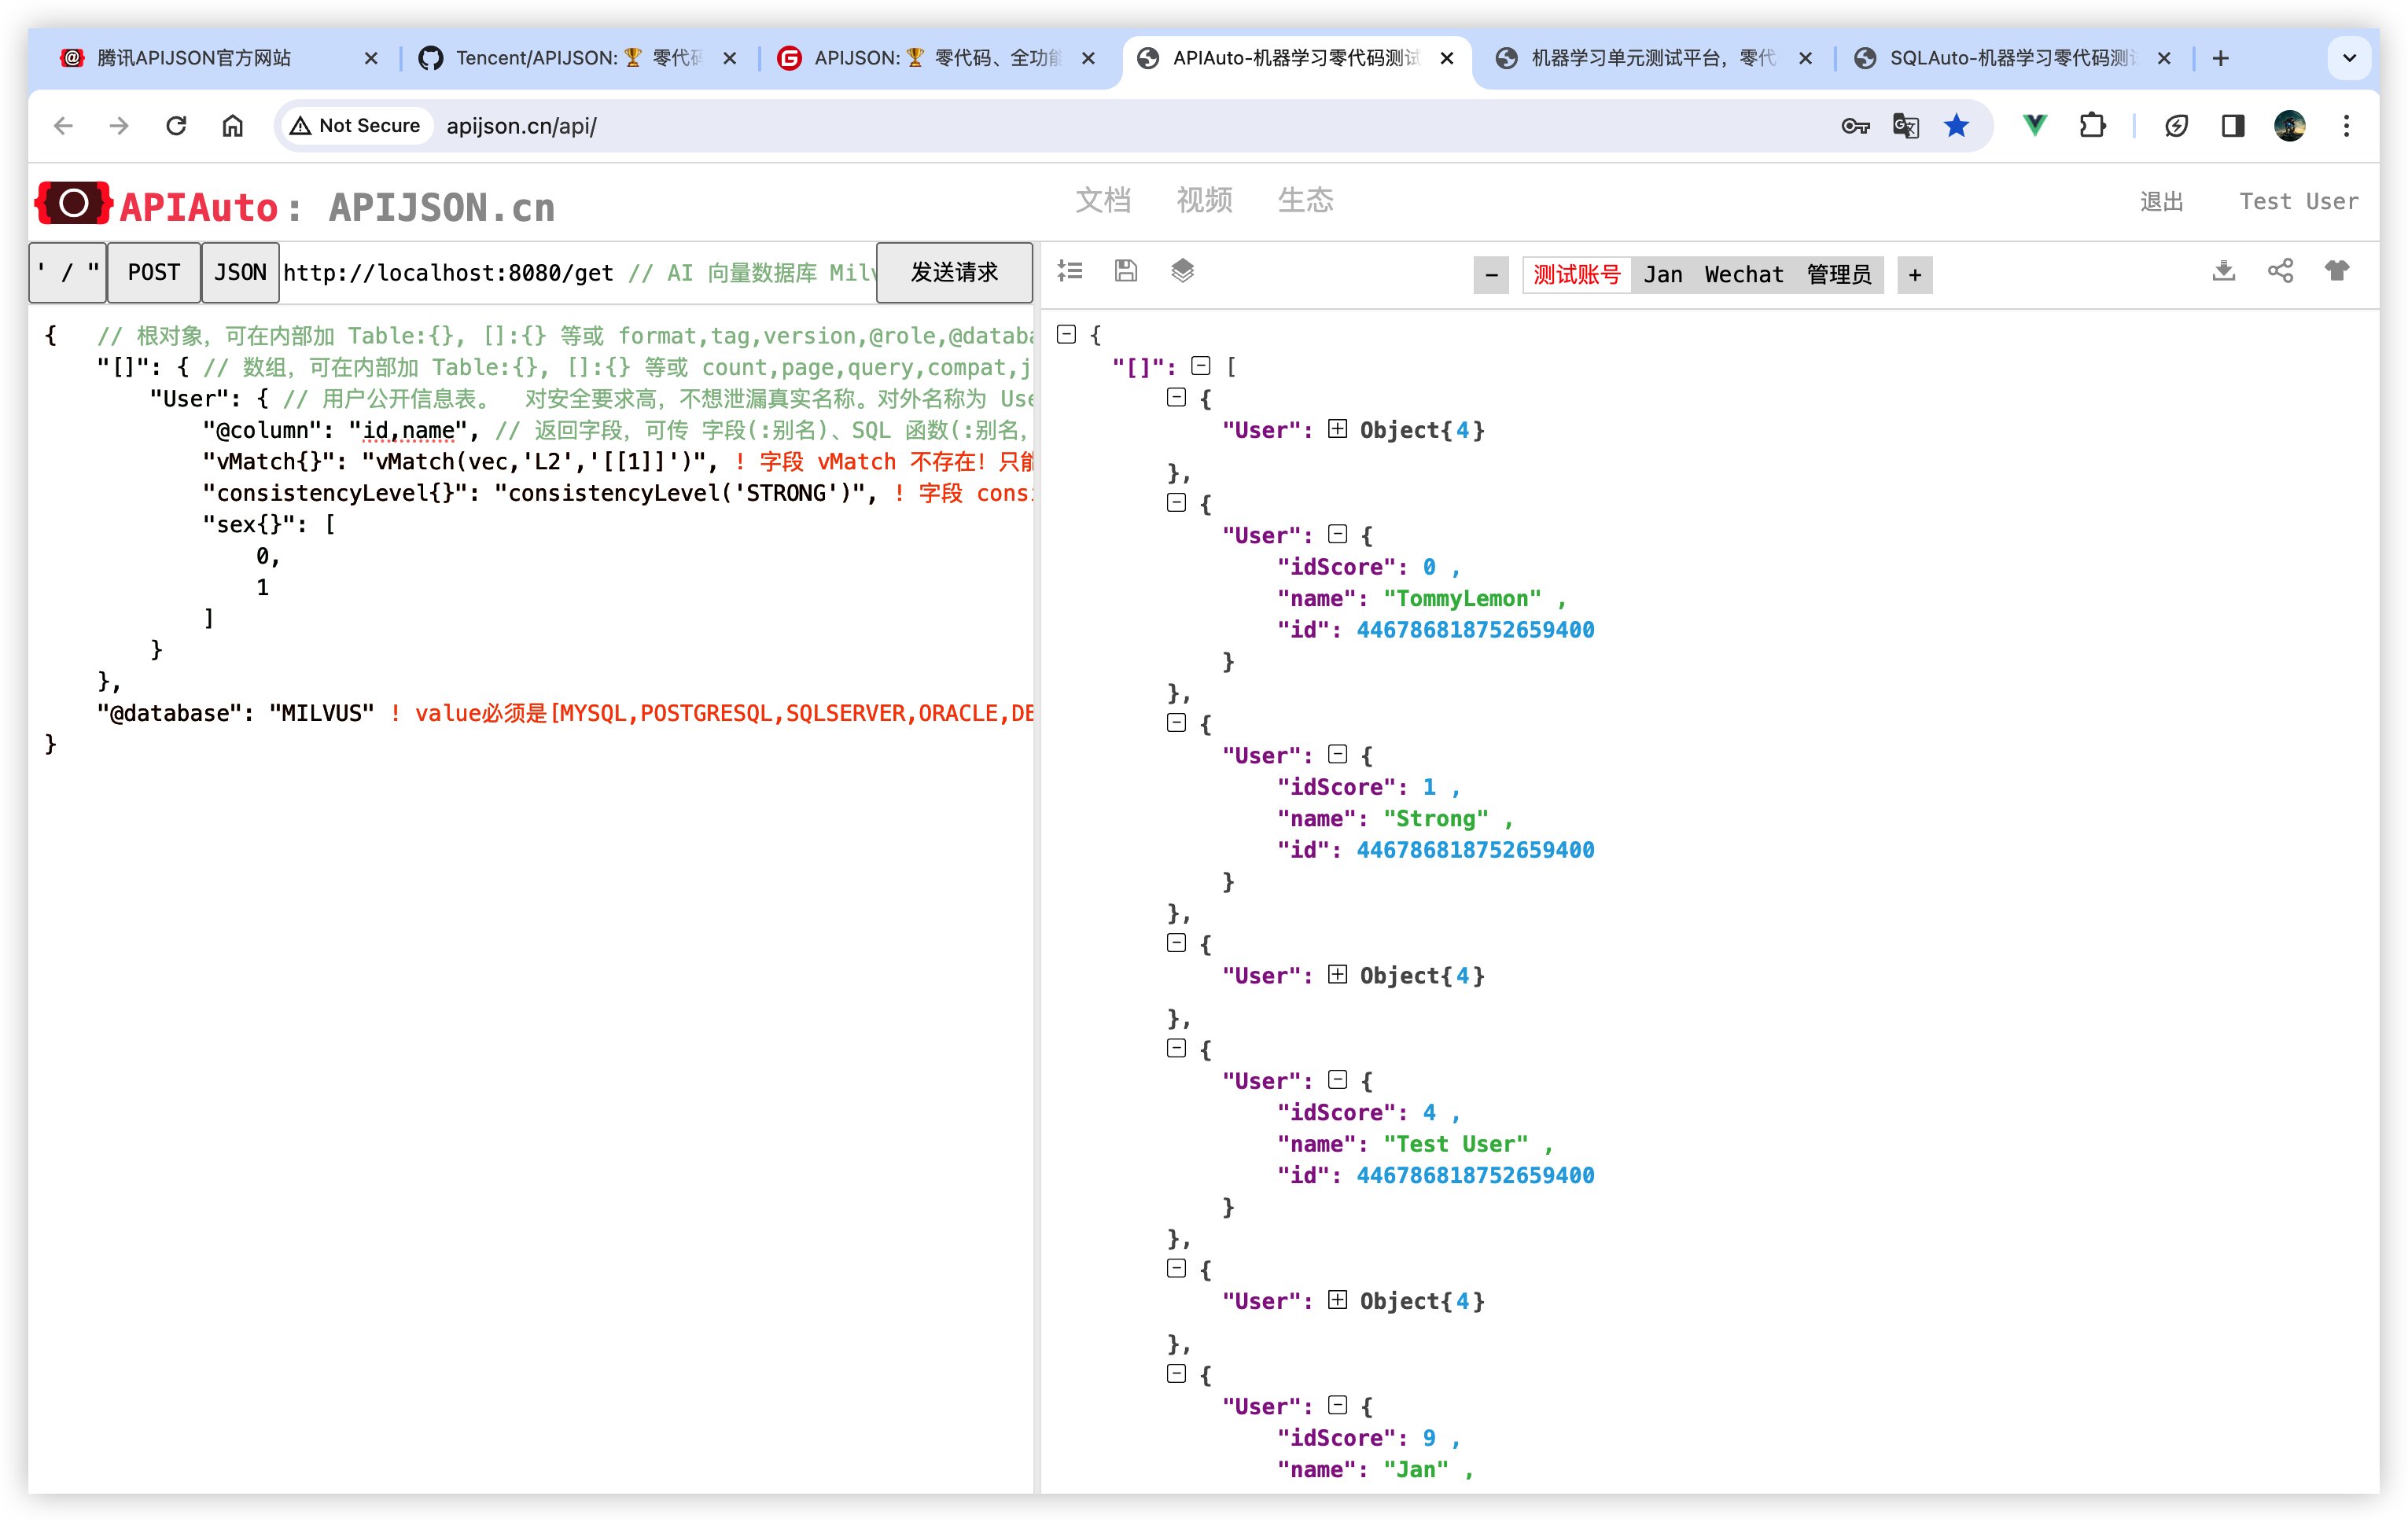Toggle the JSON request type button
2408x1522 pixels.
click(240, 273)
